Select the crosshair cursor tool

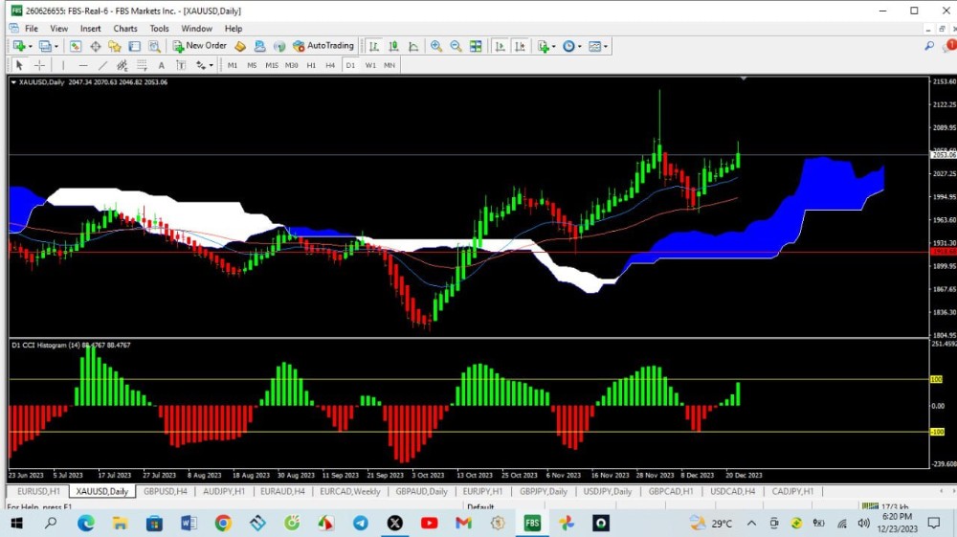pyautogui.click(x=39, y=65)
